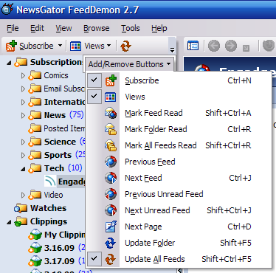Uncheck the Update All Feeds checkbox
The image size is (276, 273).
[94, 259]
